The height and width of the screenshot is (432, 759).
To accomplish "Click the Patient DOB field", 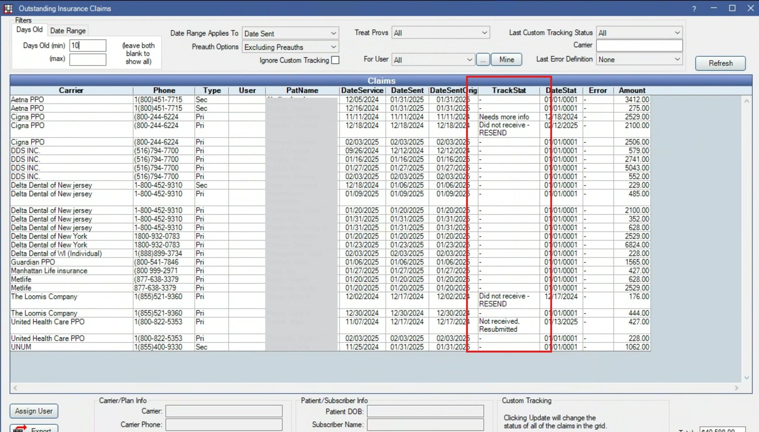I will point(425,411).
